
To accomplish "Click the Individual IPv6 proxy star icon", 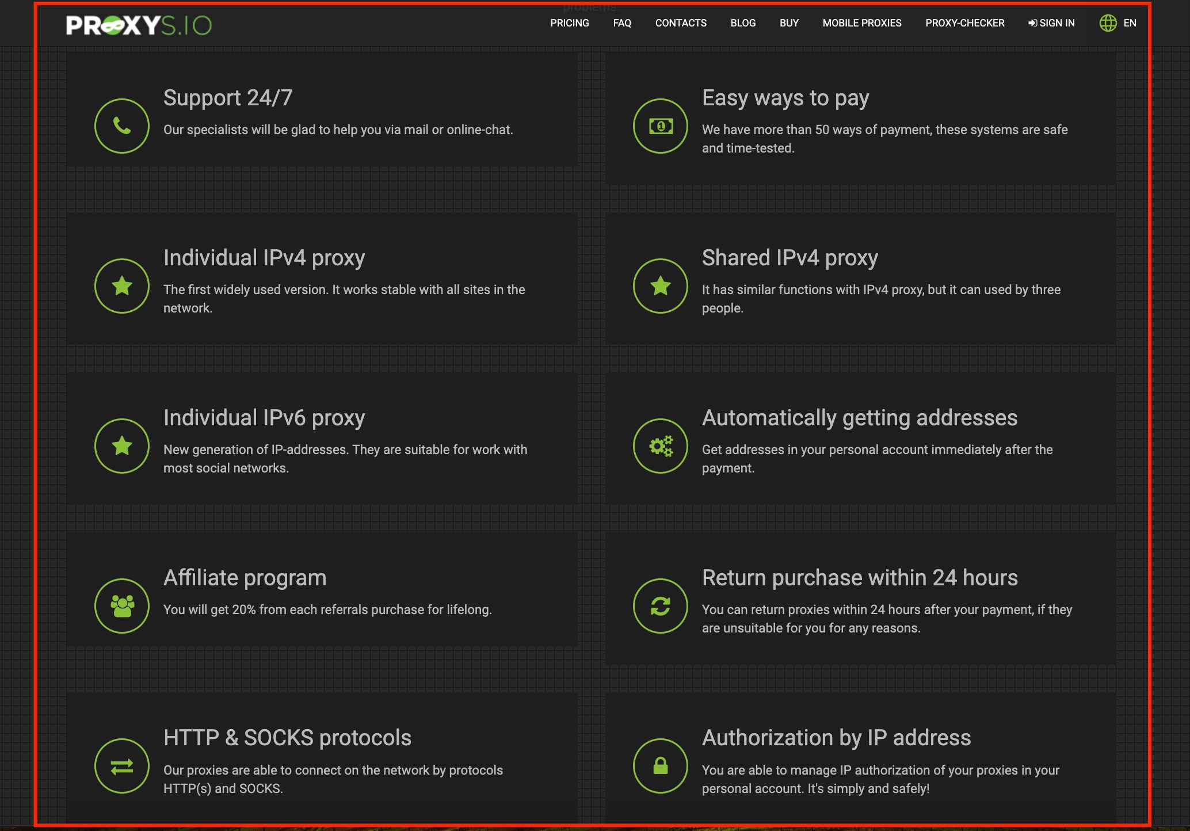I will (121, 446).
